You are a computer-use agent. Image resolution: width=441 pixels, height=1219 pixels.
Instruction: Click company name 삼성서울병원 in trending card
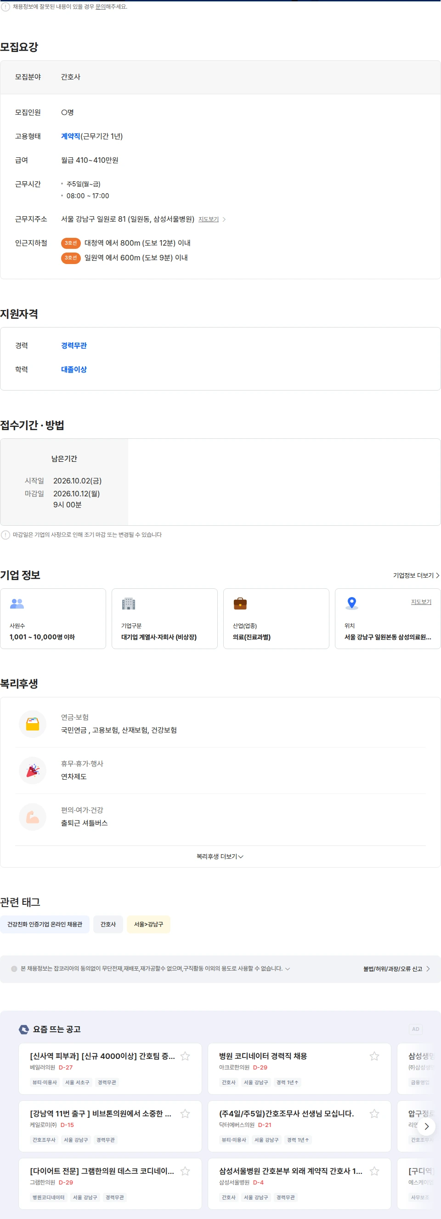pos(234,1182)
